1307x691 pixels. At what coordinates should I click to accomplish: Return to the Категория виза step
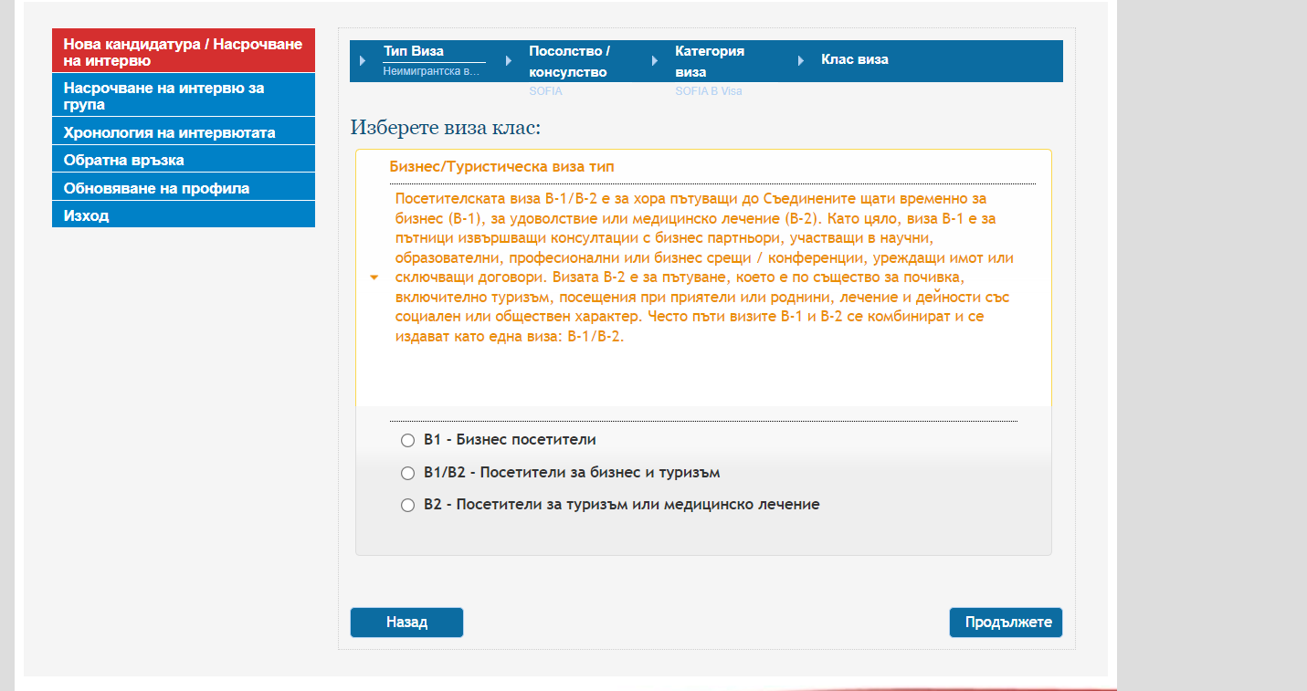point(710,61)
